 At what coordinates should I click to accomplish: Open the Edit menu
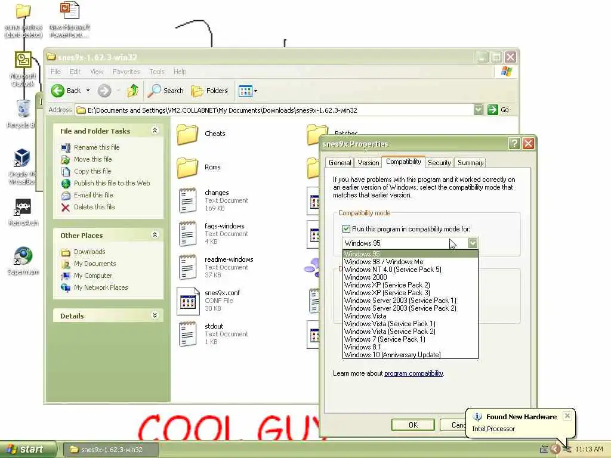pyautogui.click(x=75, y=72)
